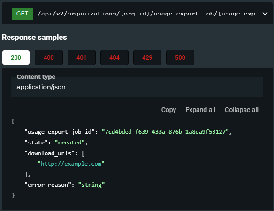Click Collapse all in JSON viewer
Screen dimensions: 274x211
[x=241, y=110]
